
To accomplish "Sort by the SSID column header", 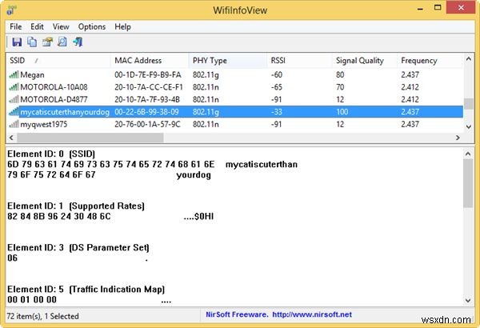I will point(58,60).
